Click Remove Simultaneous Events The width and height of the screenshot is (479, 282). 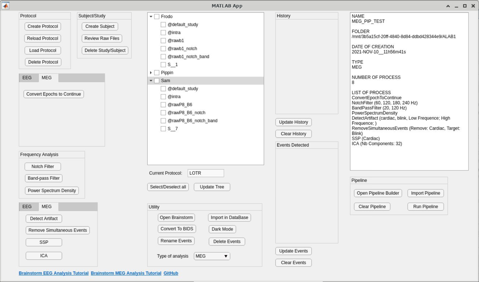pyautogui.click(x=57, y=230)
